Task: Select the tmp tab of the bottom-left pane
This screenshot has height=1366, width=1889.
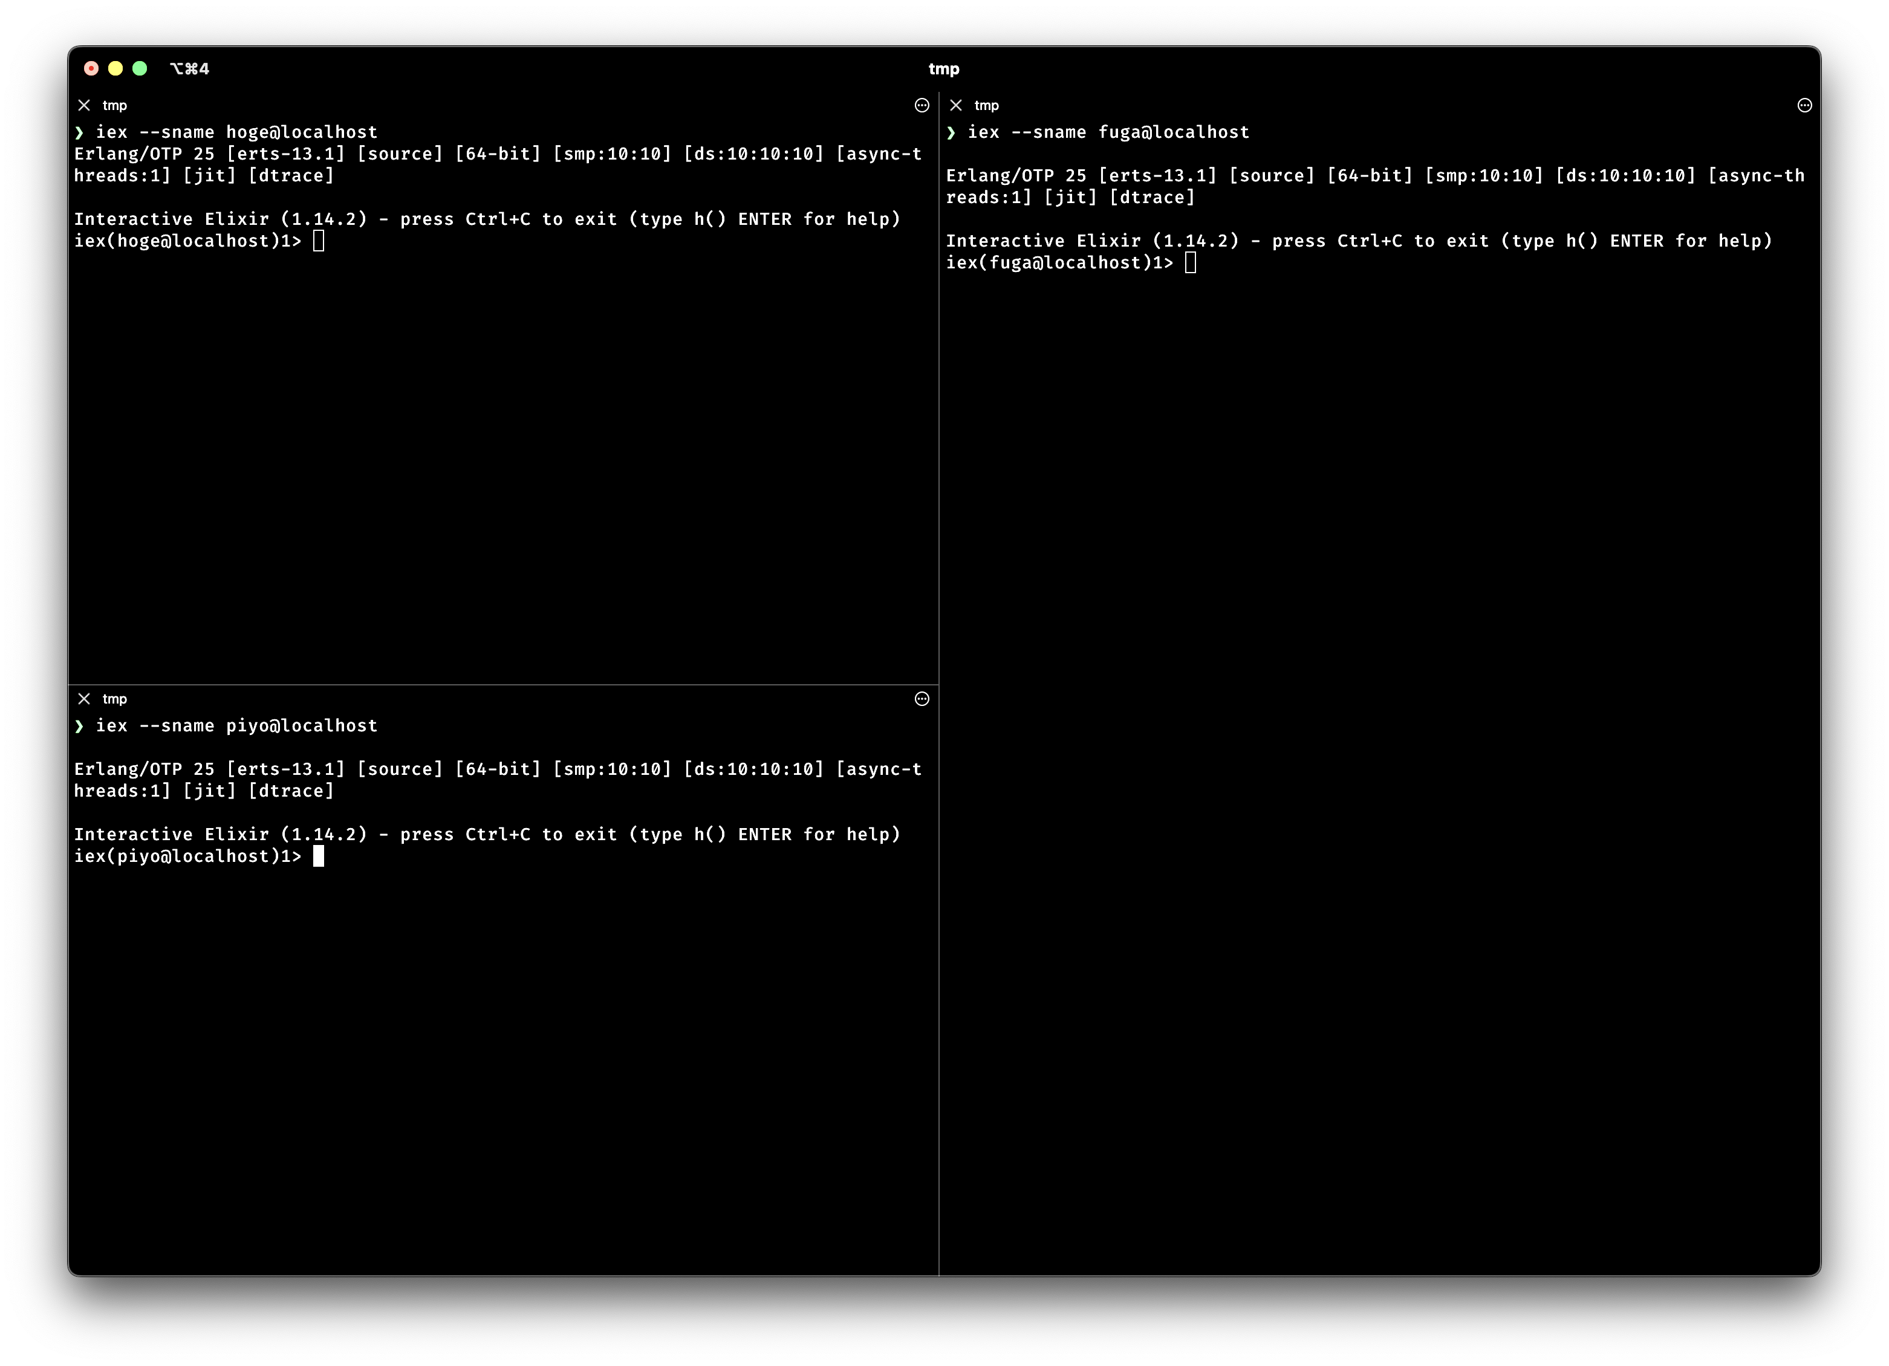Action: 114,698
